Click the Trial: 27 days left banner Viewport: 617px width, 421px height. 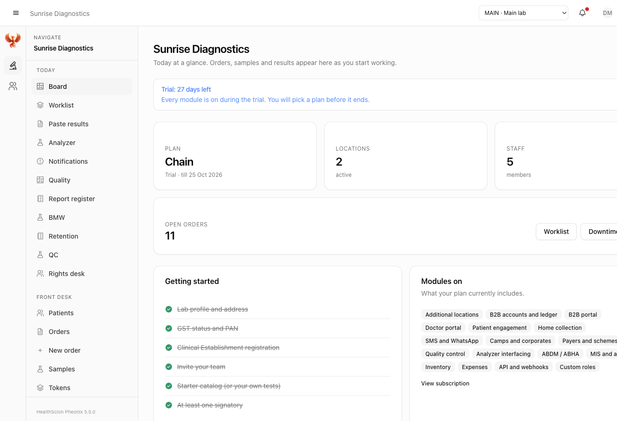click(x=385, y=94)
